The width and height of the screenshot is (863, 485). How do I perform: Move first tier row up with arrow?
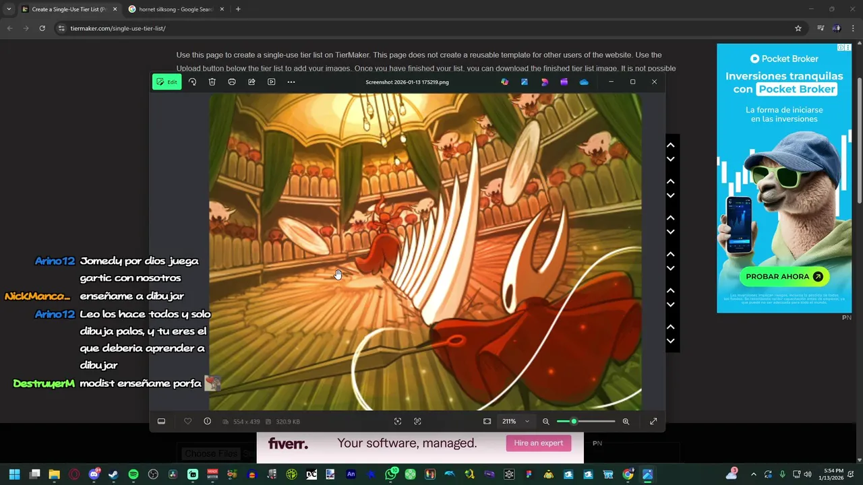[670, 145]
